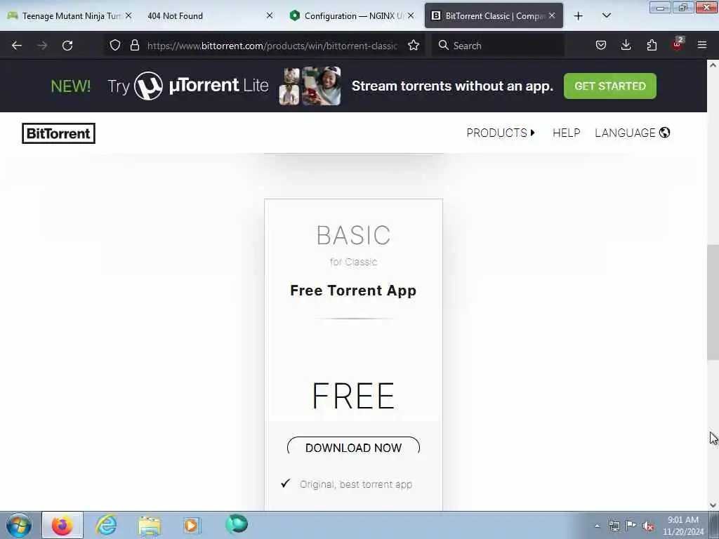The height and width of the screenshot is (539, 719).
Task: Click the forward navigation arrow
Action: (x=42, y=46)
